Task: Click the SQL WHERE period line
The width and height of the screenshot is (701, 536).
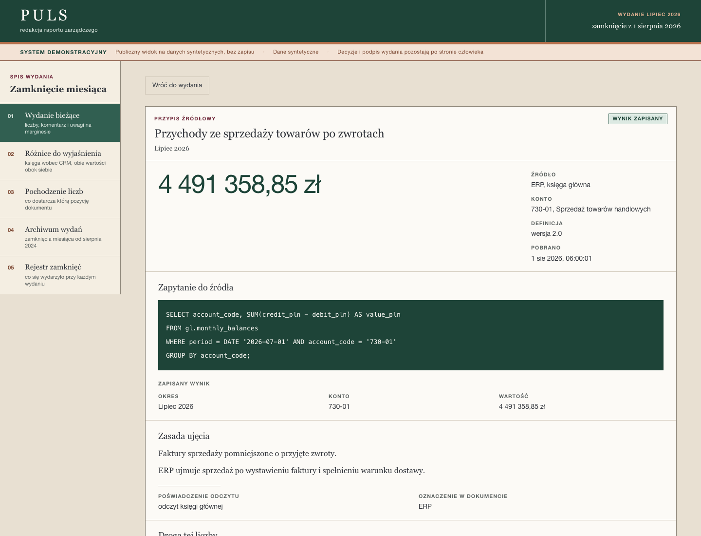Action: (x=281, y=342)
